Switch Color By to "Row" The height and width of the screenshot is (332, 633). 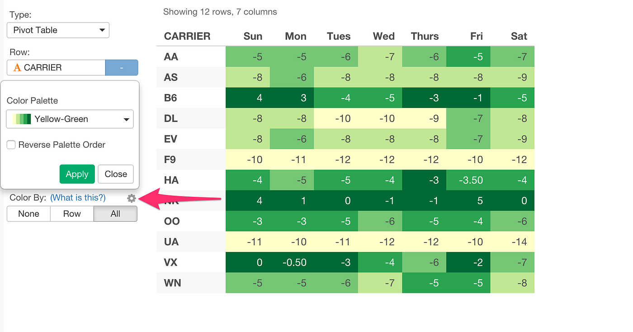[71, 214]
